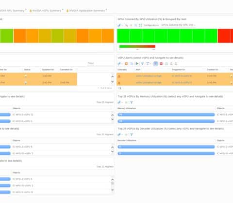Image resolution: width=233 pixels, height=203 pixels.
Task: Click status lightbulb icon in upper left alert row
Action: pos(26,76)
